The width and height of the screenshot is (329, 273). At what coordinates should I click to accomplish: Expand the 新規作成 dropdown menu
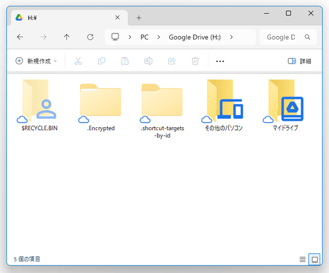click(36, 61)
